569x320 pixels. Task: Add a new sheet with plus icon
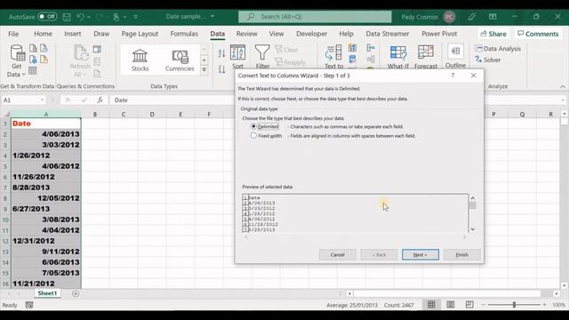coord(76,293)
